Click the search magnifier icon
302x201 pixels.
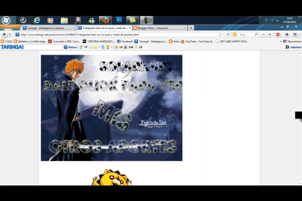point(256,34)
